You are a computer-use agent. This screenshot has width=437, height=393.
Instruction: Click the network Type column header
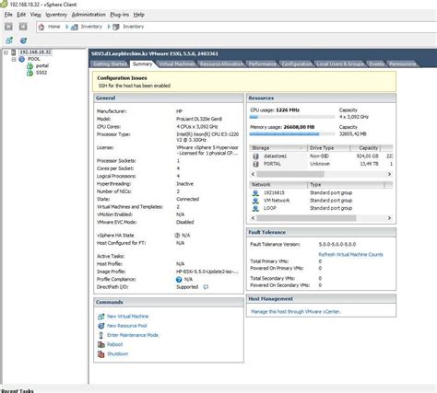tap(346, 185)
